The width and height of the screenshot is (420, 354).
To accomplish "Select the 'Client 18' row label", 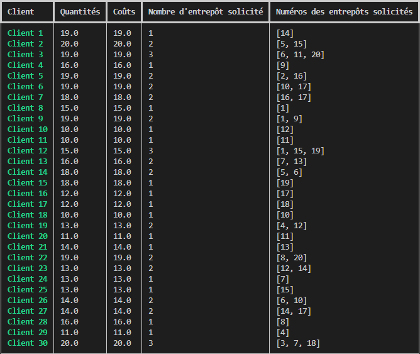I will tap(27, 215).
